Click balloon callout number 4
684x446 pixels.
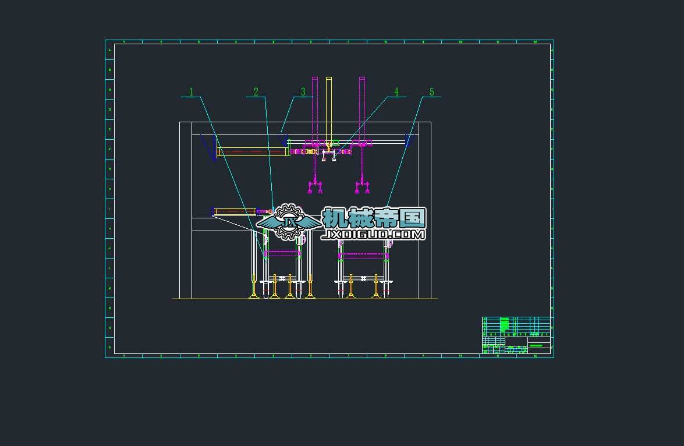click(x=396, y=91)
